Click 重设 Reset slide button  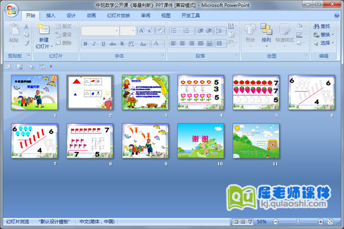pos(64,34)
